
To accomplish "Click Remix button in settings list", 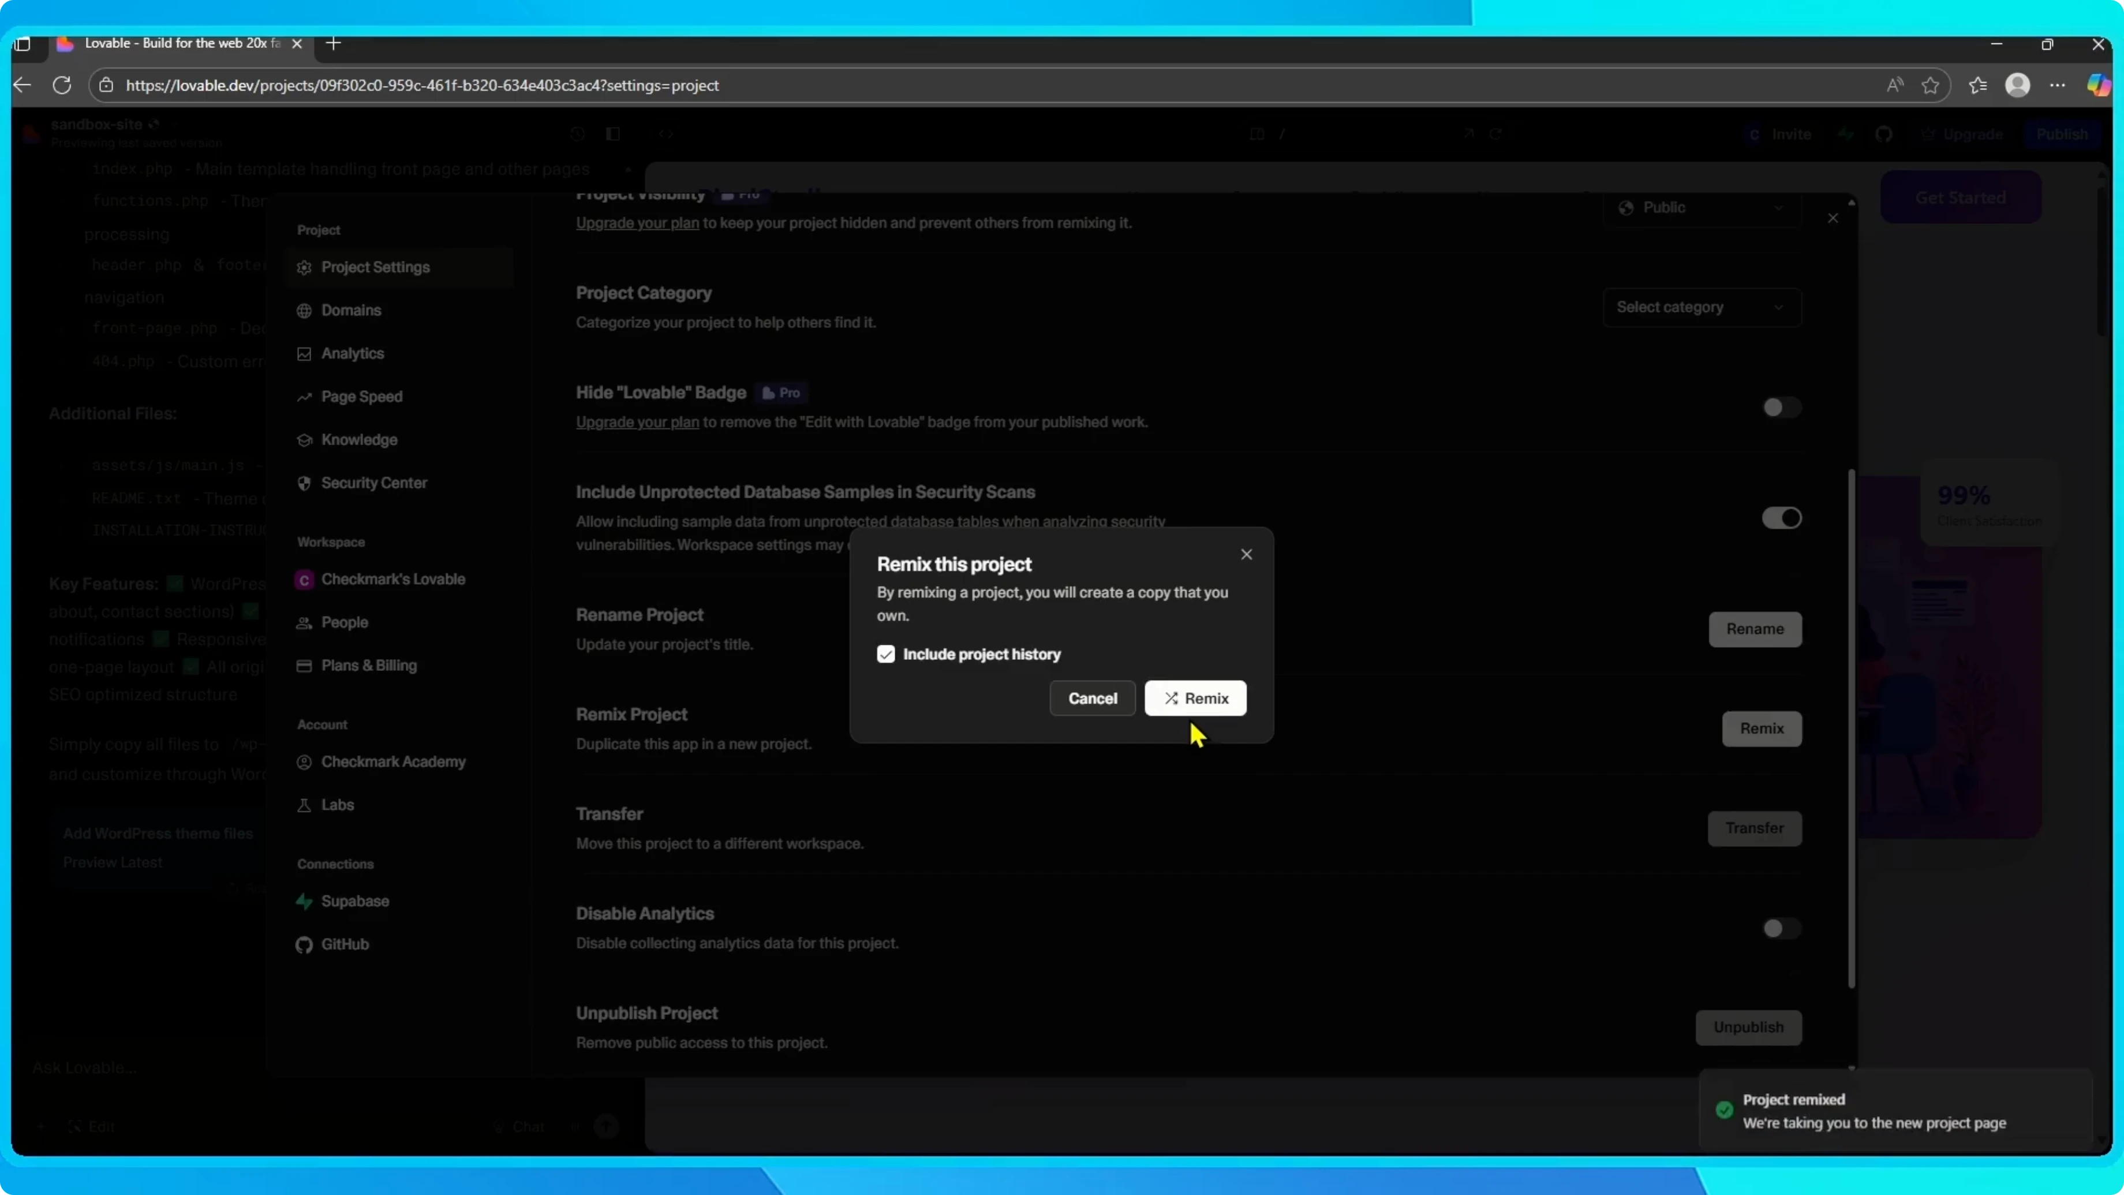I will coord(1761,728).
